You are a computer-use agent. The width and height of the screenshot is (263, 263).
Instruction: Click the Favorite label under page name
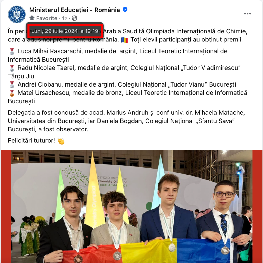click(x=47, y=18)
